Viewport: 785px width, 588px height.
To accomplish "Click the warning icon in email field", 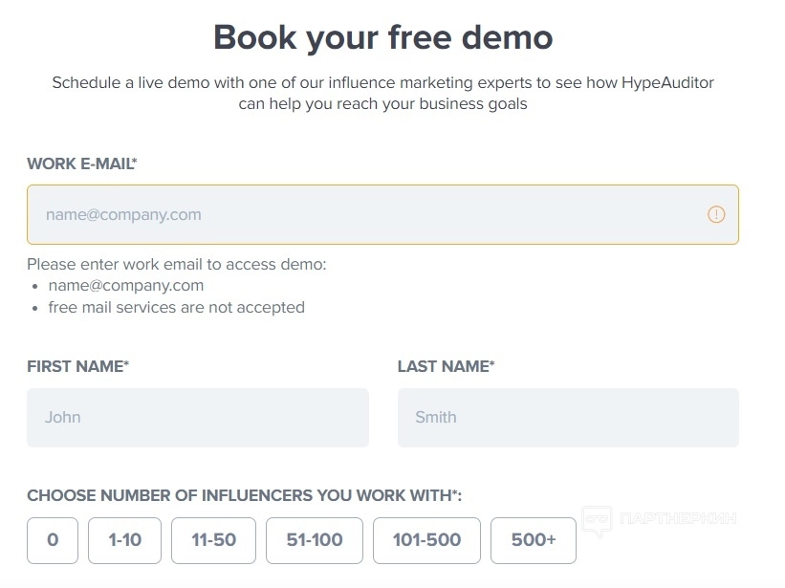I will pyautogui.click(x=716, y=214).
